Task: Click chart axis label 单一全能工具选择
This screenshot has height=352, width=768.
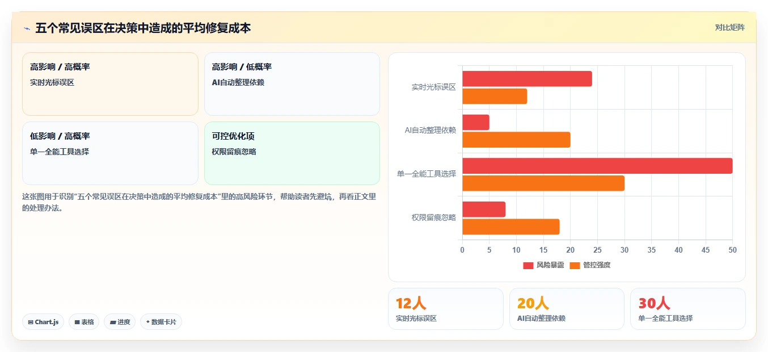Action: coord(427,174)
